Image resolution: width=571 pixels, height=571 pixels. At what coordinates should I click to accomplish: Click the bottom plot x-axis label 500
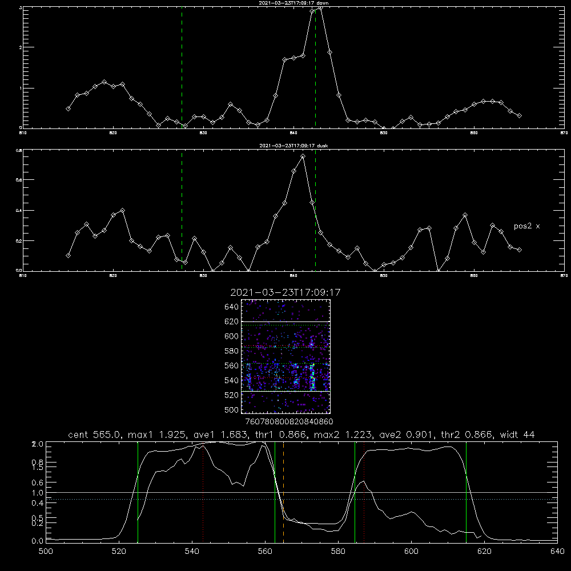pyautogui.click(x=46, y=552)
